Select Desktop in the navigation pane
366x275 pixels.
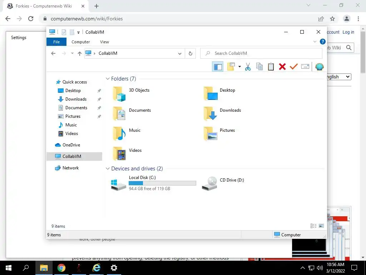coord(73,91)
